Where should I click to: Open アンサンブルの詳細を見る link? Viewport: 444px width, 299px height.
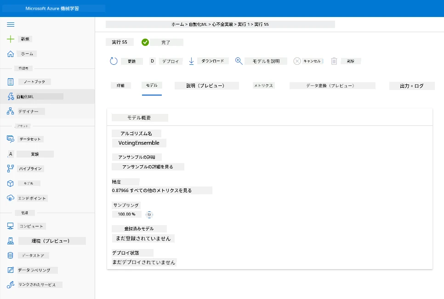tap(148, 167)
